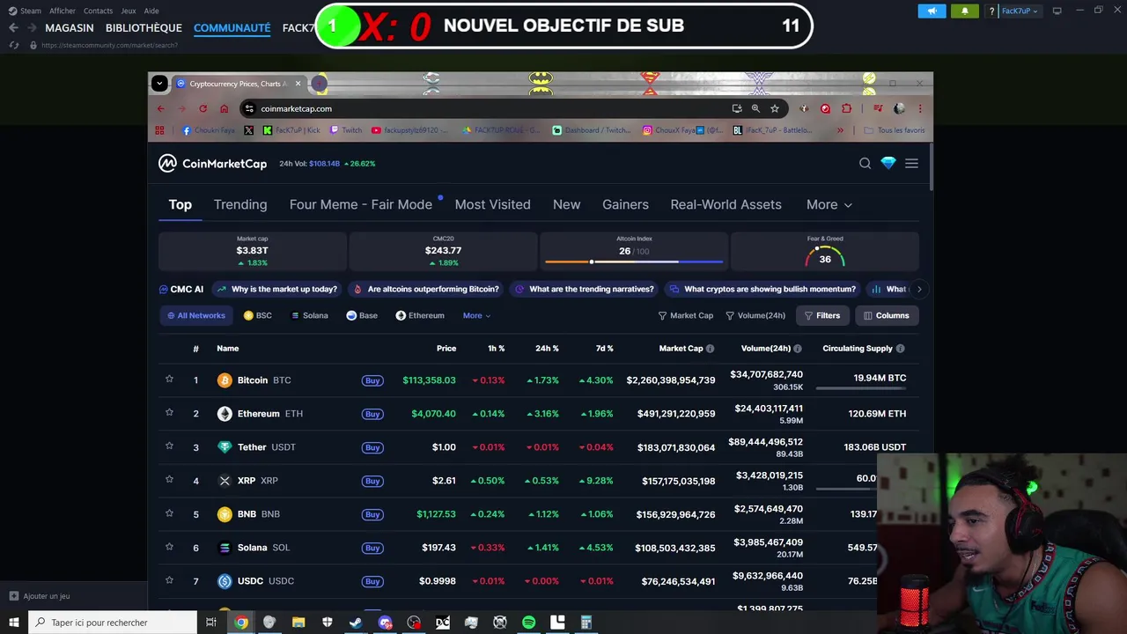Switch to the Real-World Assets tab
The width and height of the screenshot is (1127, 634).
coord(726,204)
